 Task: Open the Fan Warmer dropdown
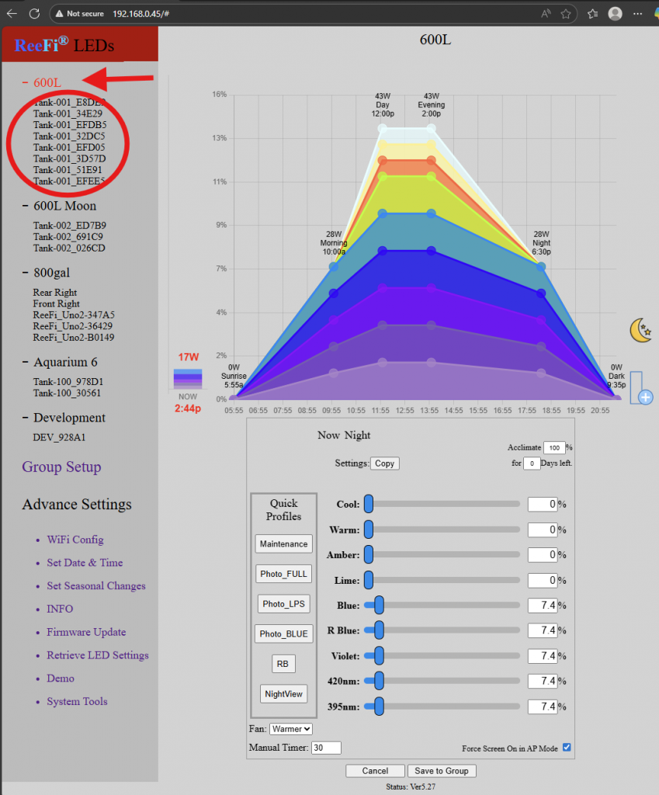[x=291, y=729]
